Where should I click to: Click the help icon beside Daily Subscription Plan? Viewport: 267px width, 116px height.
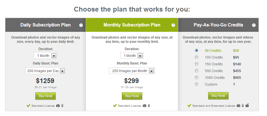(81, 25)
